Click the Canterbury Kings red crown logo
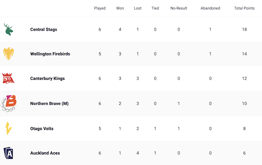Viewport: 262px width, 165px height. point(8,78)
